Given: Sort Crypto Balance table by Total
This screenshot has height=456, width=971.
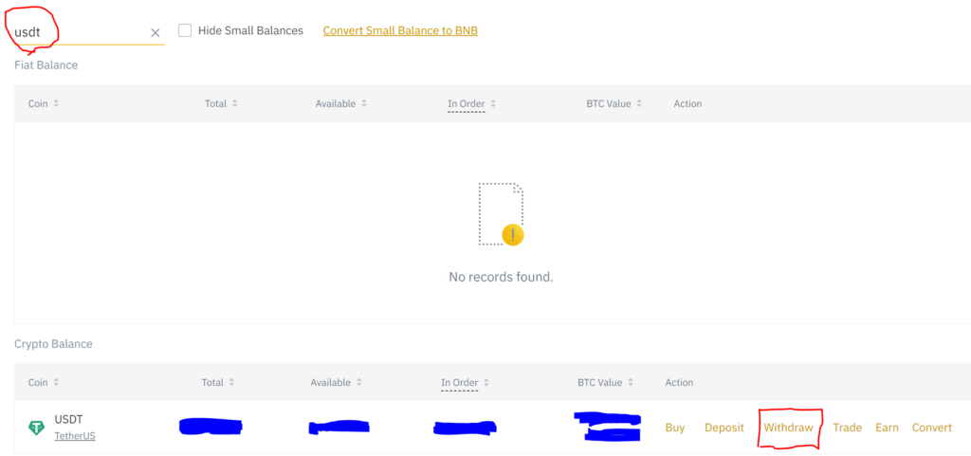Looking at the screenshot, I should click(218, 382).
